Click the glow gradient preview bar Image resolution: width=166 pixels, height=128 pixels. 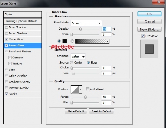tap(91, 41)
